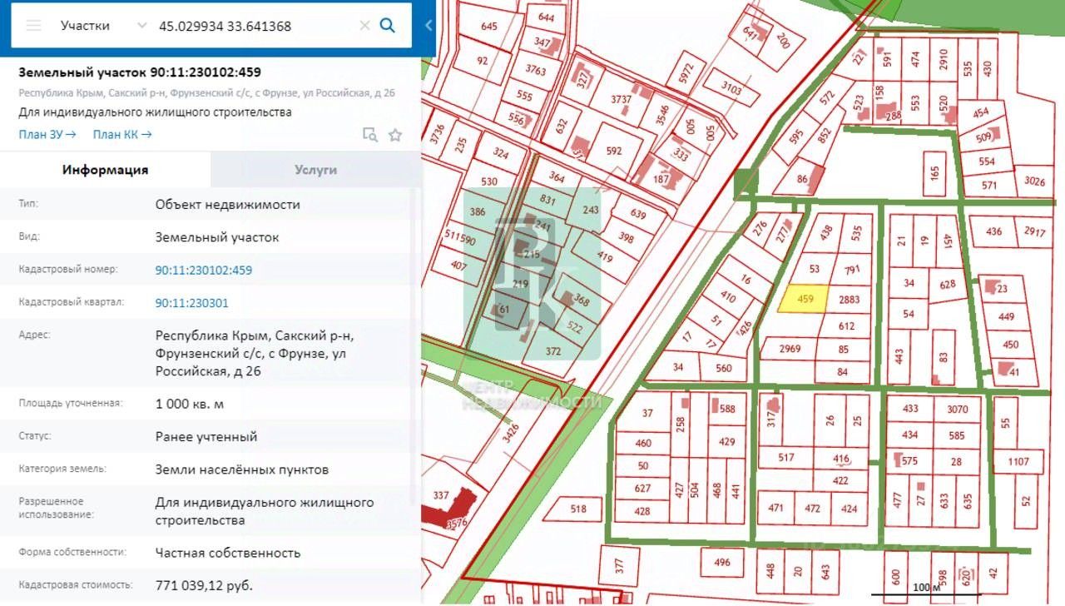This screenshot has width=1065, height=606.
Task: Select parcel 2910 on the map
Action: pos(943,58)
